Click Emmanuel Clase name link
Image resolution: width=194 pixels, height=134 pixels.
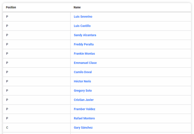[85, 63]
